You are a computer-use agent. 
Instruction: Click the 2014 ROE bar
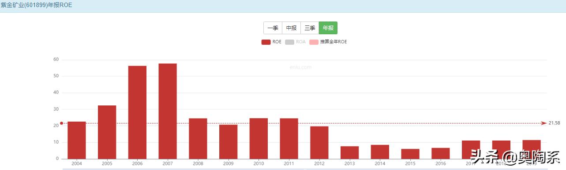click(380, 152)
